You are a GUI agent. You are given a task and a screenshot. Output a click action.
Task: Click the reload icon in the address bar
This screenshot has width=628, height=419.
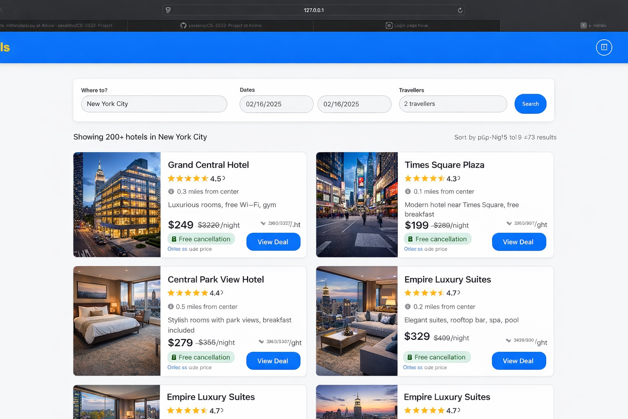[459, 10]
